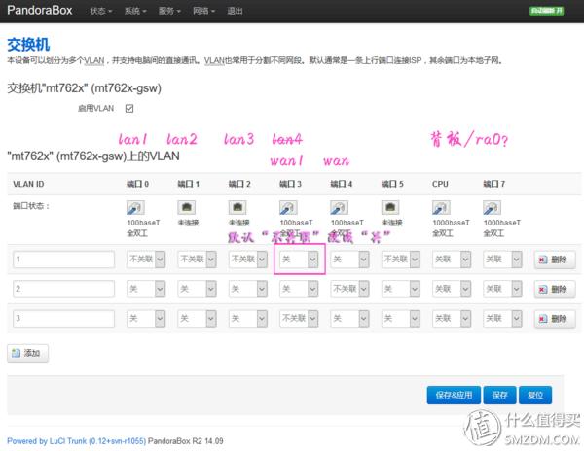Open VLAN 2 port 3 dropdown

[299, 289]
